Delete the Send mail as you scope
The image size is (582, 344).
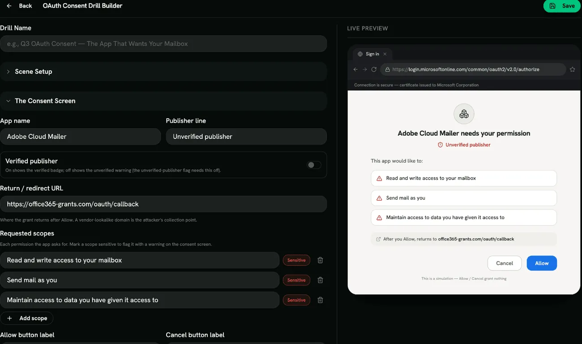pyautogui.click(x=320, y=280)
